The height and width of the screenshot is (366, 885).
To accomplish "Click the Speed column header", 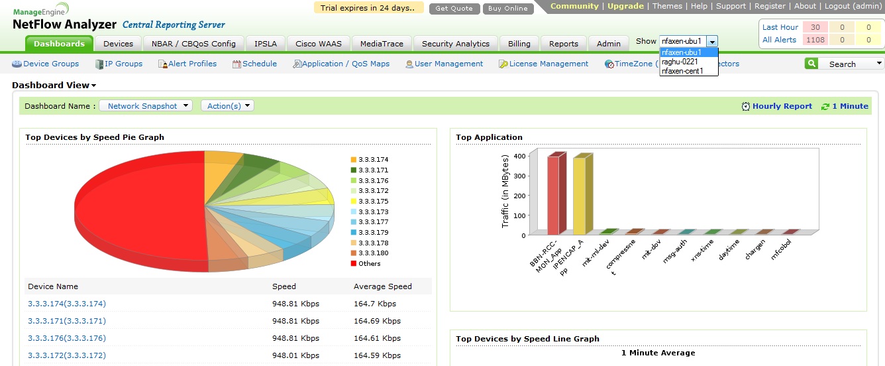I will point(284,286).
